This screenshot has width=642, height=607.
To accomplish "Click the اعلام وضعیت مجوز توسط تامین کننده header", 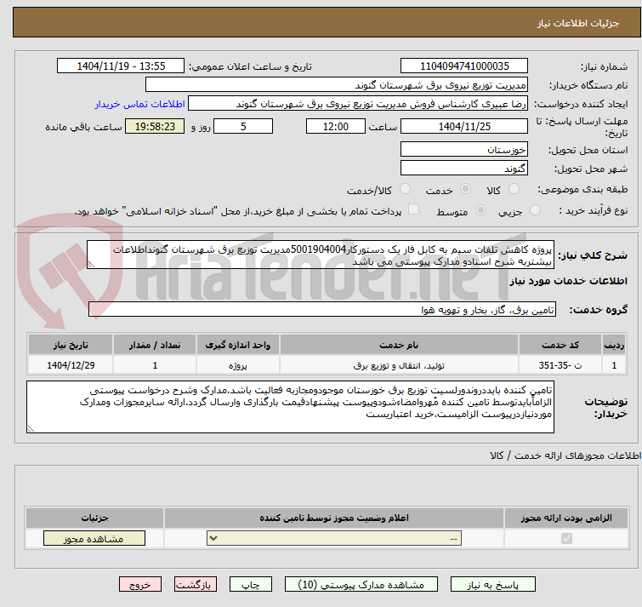I will (x=334, y=518).
